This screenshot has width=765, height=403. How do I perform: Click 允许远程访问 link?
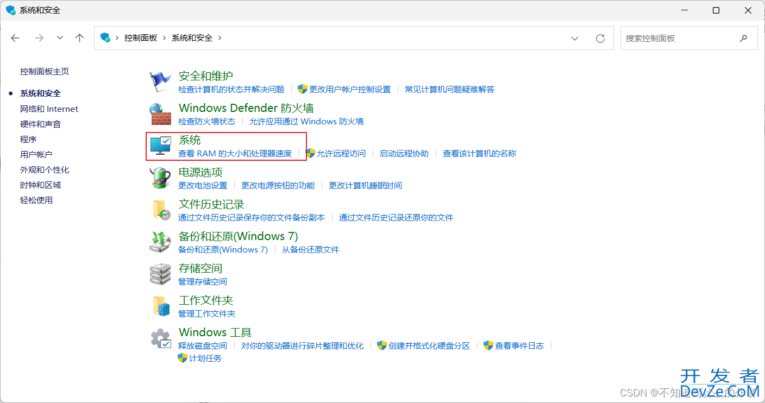341,153
